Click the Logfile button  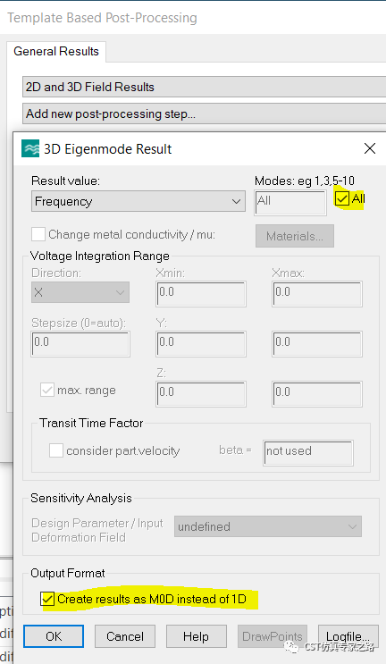[x=348, y=636]
